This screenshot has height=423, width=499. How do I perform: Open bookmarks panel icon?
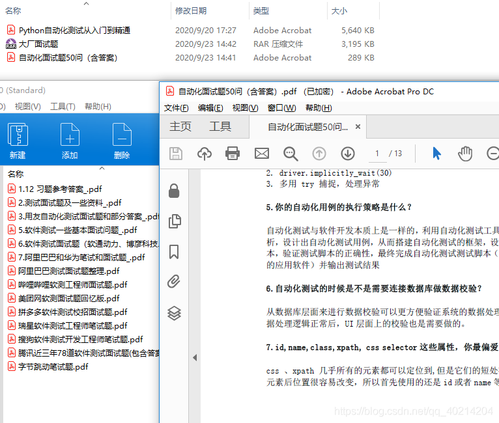(174, 252)
